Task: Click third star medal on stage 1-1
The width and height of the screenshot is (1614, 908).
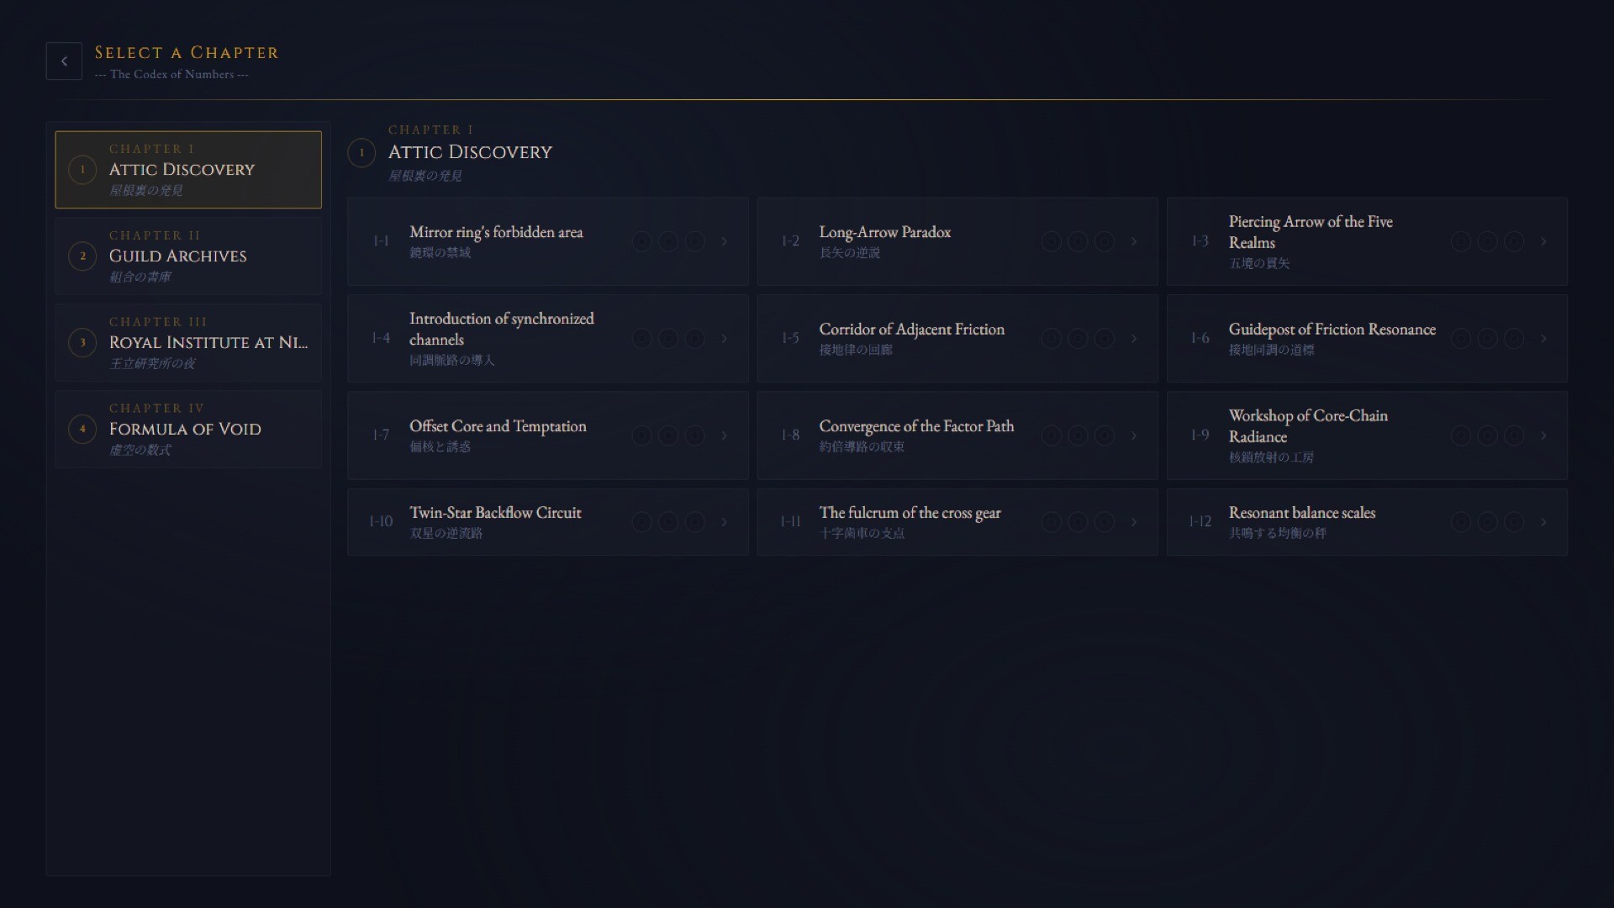Action: point(694,242)
